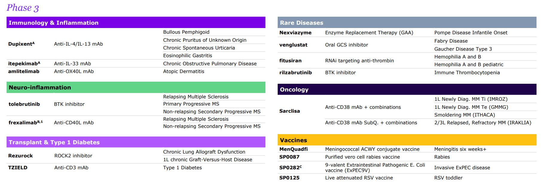Click the Bullous Pemphigoid indication
Image resolution: width=541 pixels, height=186 pixels.
[x=186, y=32]
